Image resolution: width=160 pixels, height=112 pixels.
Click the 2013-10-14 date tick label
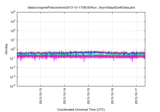64,96
